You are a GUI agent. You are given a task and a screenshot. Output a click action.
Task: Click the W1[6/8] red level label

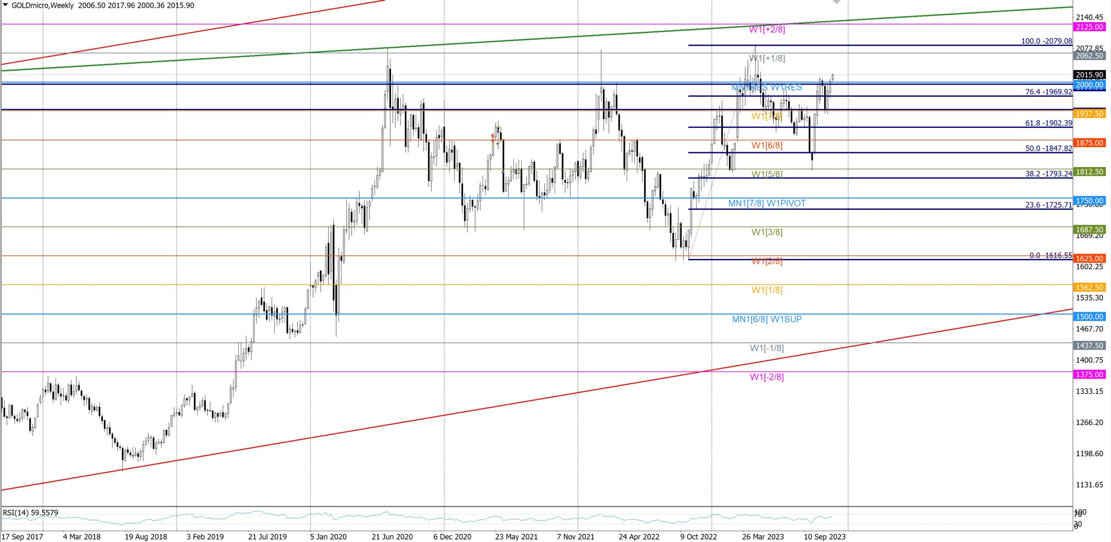tap(766, 145)
